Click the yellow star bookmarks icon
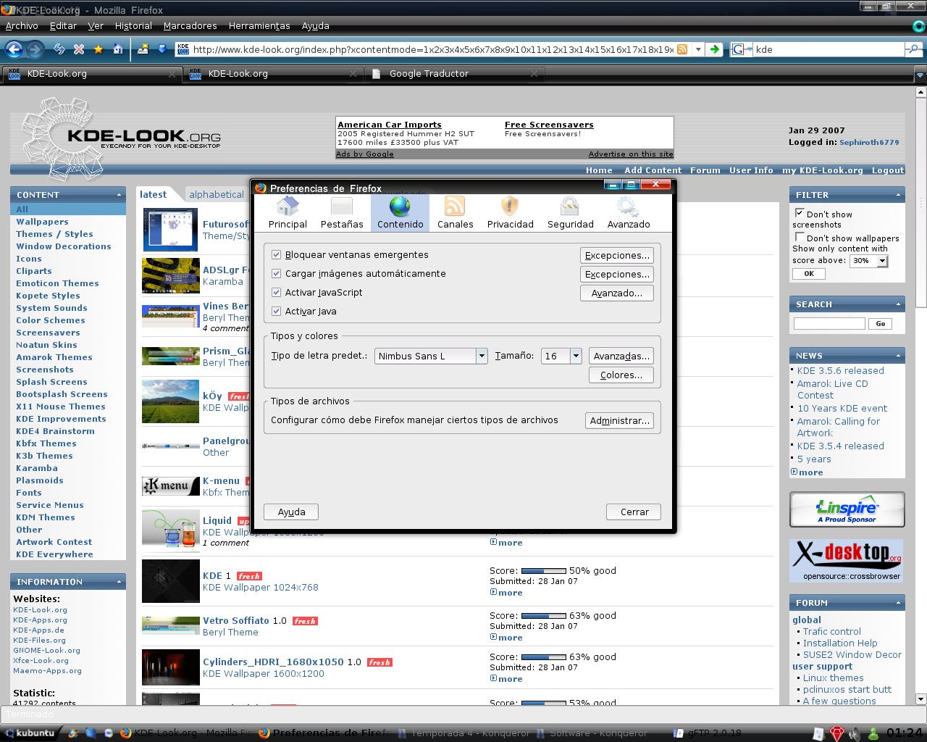927x742 pixels. coord(98,49)
